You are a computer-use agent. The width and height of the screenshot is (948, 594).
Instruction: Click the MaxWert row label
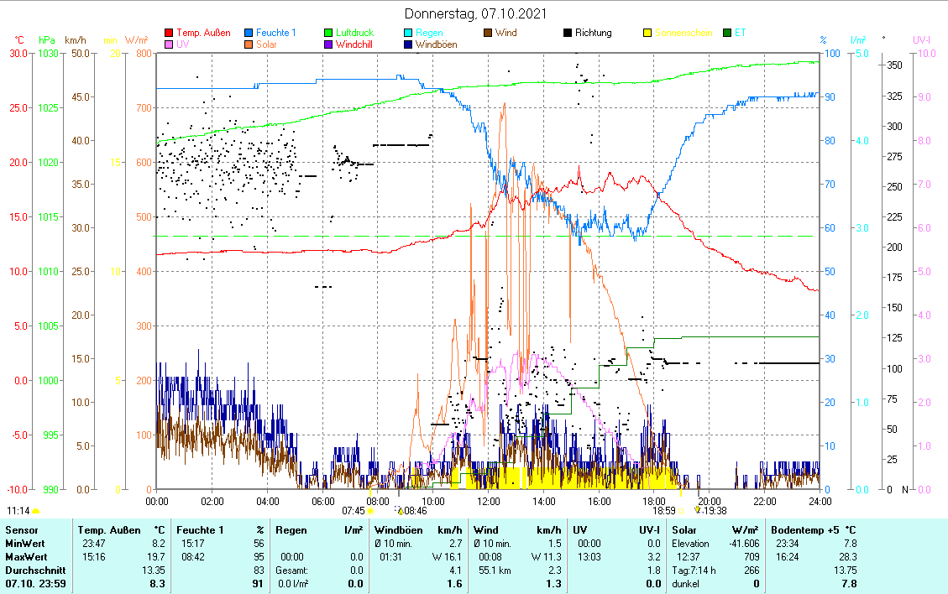coord(26,557)
